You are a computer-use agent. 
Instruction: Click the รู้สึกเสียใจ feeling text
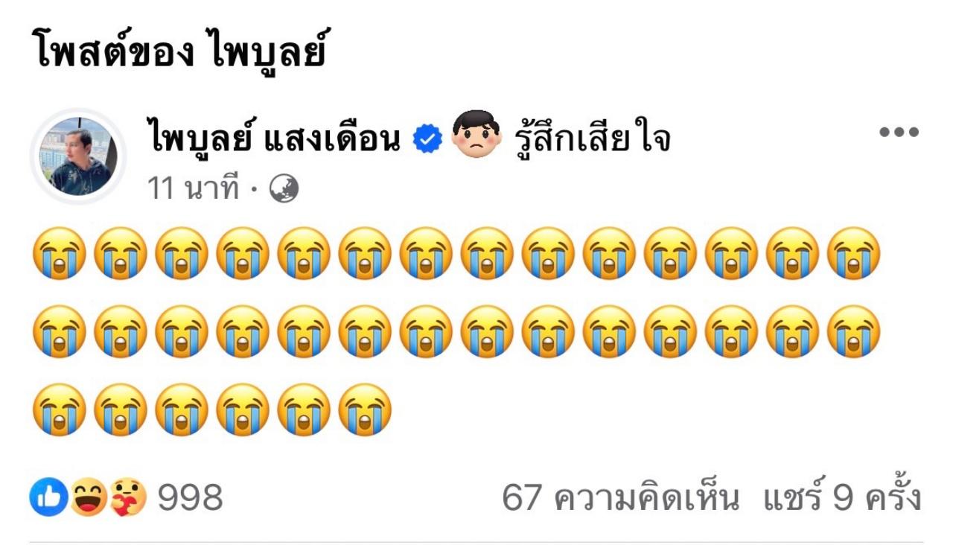[592, 138]
